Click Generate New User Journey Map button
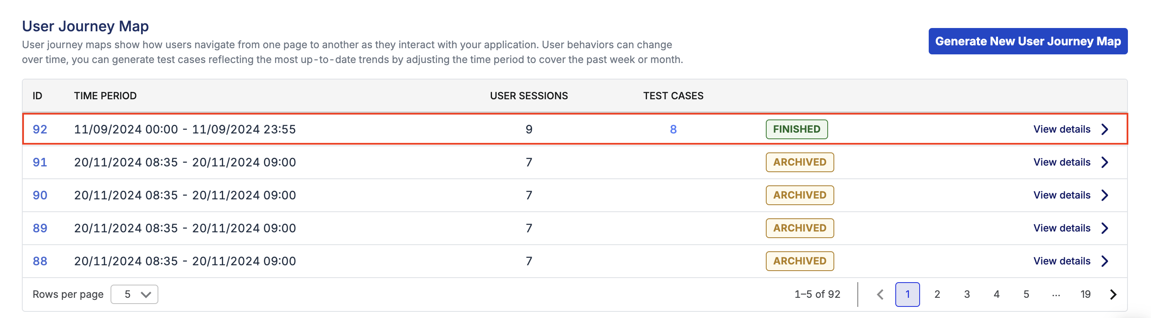 (x=1028, y=42)
